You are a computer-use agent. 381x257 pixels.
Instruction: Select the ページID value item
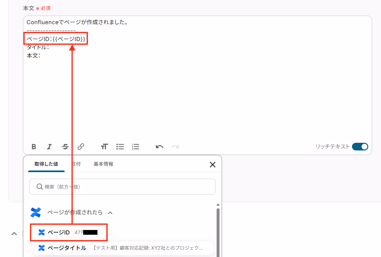coord(69,233)
